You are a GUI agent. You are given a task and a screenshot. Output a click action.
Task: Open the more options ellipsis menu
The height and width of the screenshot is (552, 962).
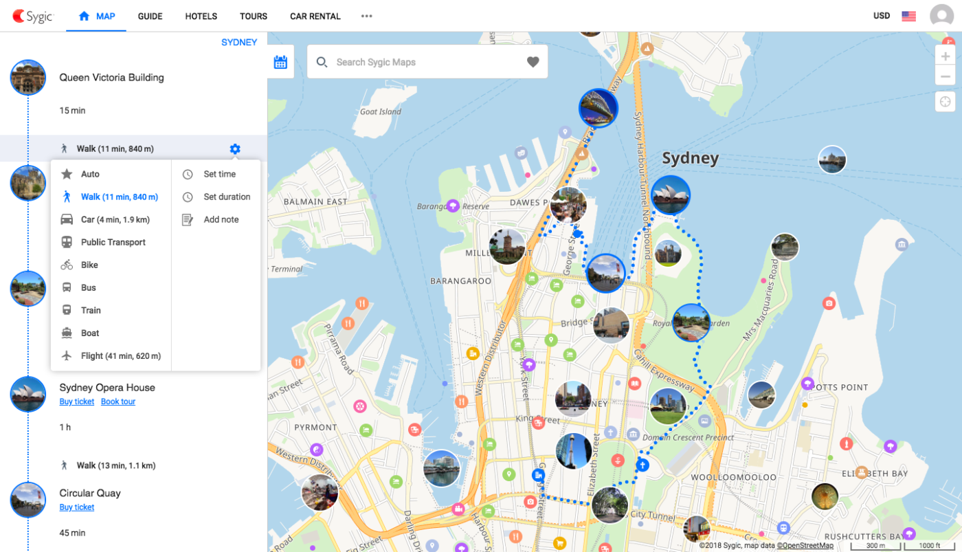(x=367, y=16)
